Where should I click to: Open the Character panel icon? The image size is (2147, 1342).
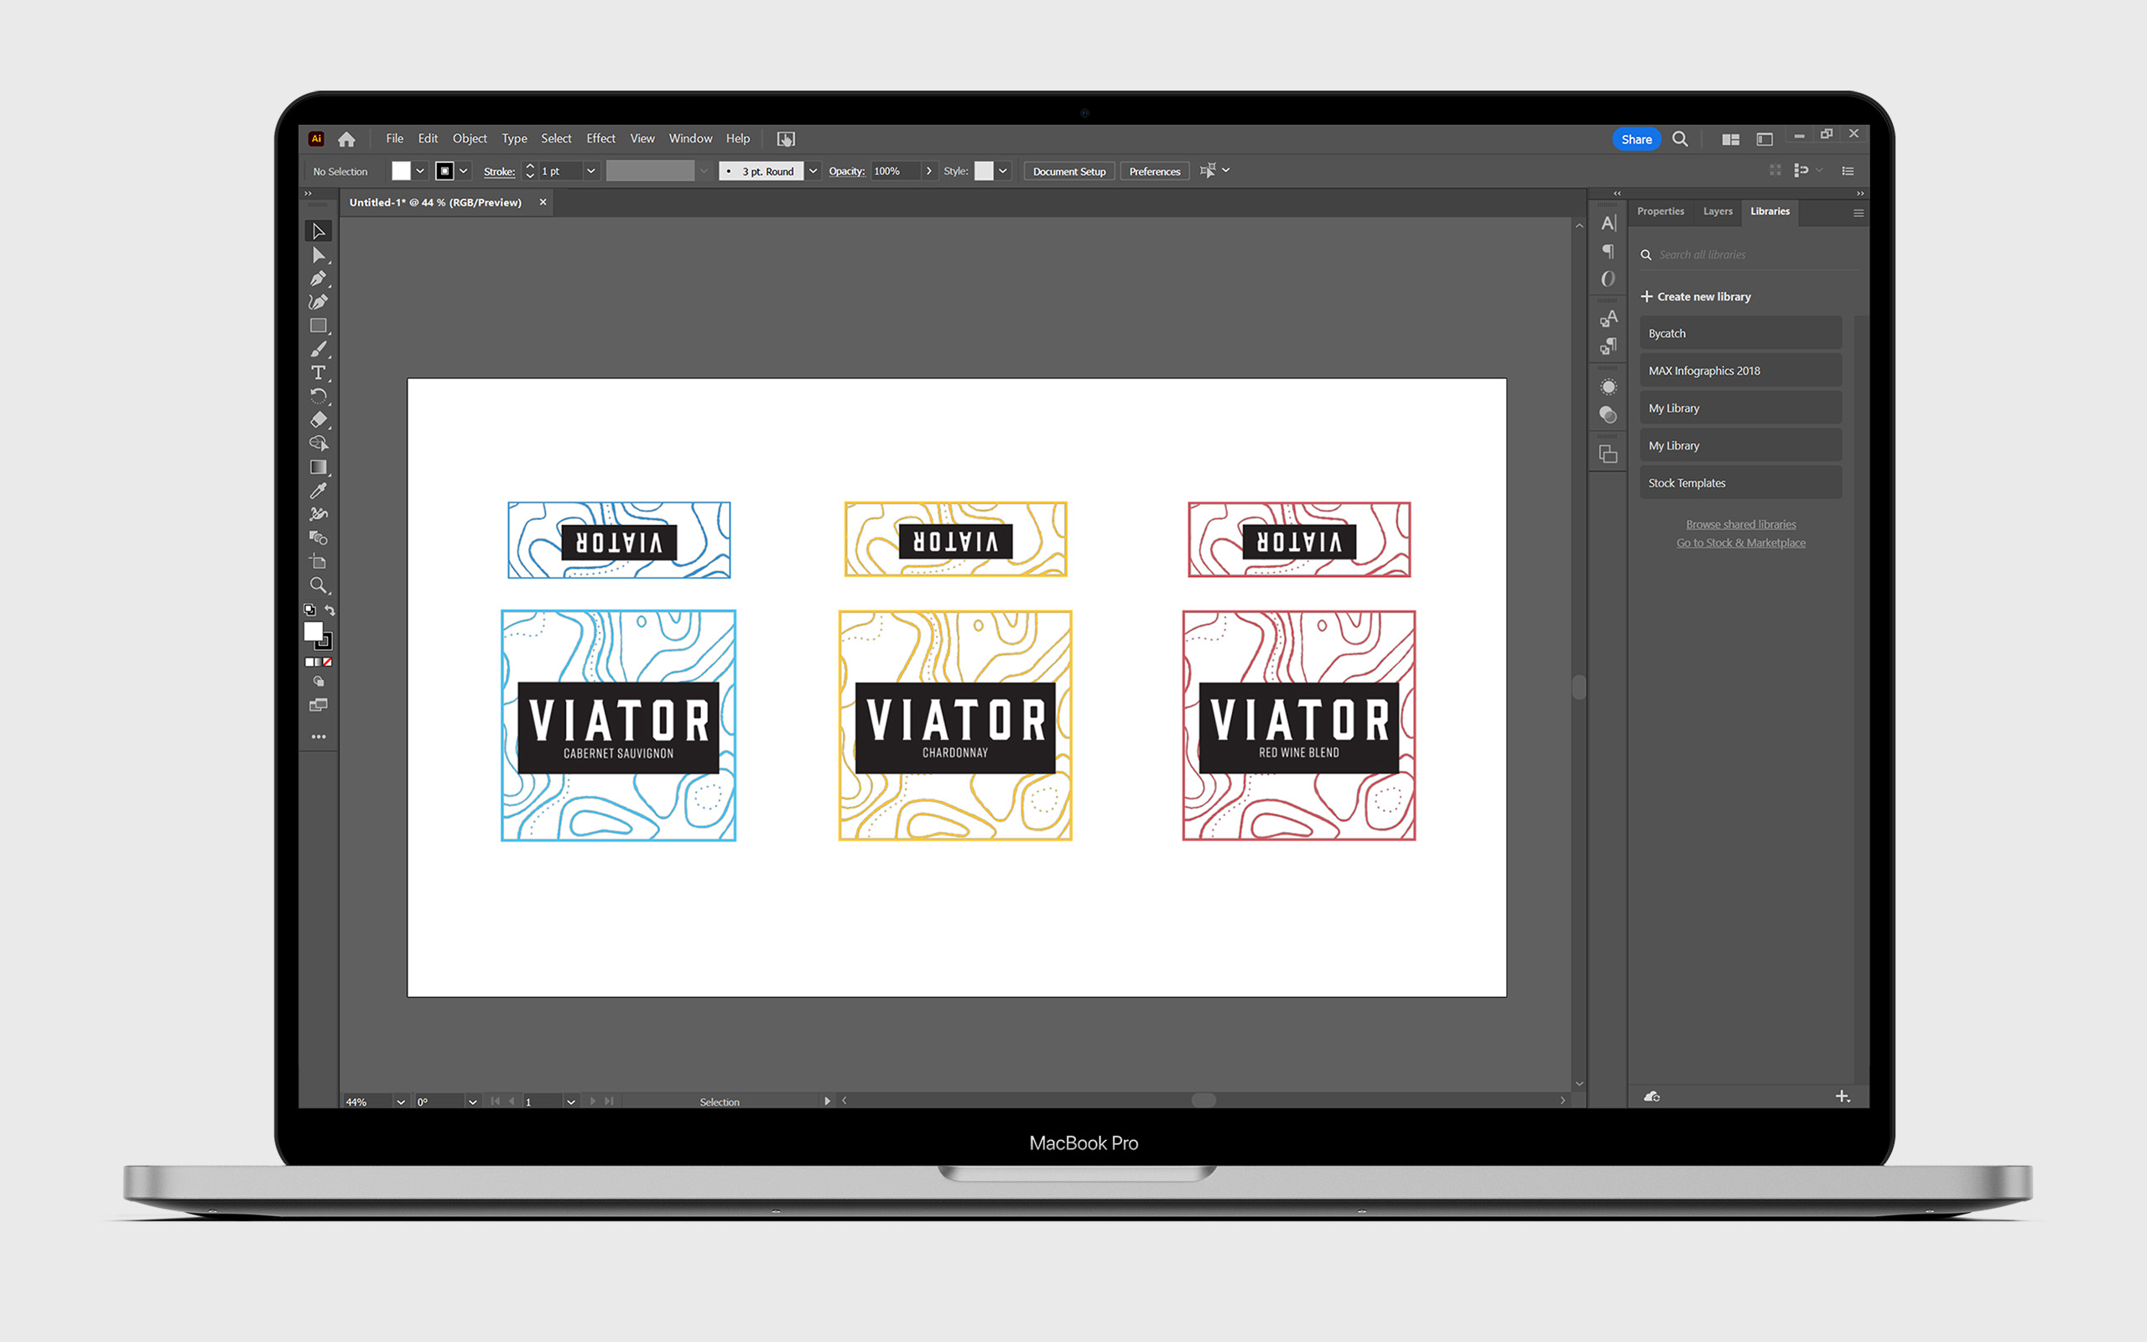(1609, 224)
